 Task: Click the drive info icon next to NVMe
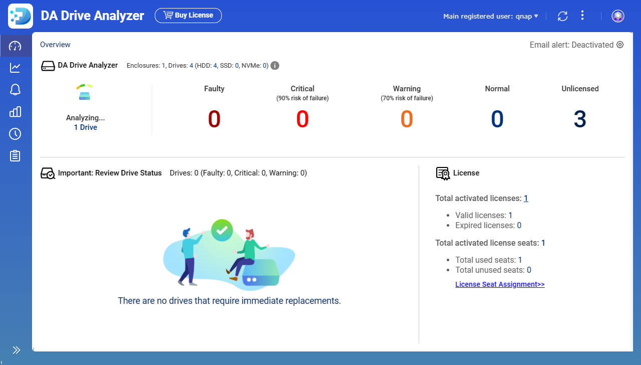coord(275,66)
